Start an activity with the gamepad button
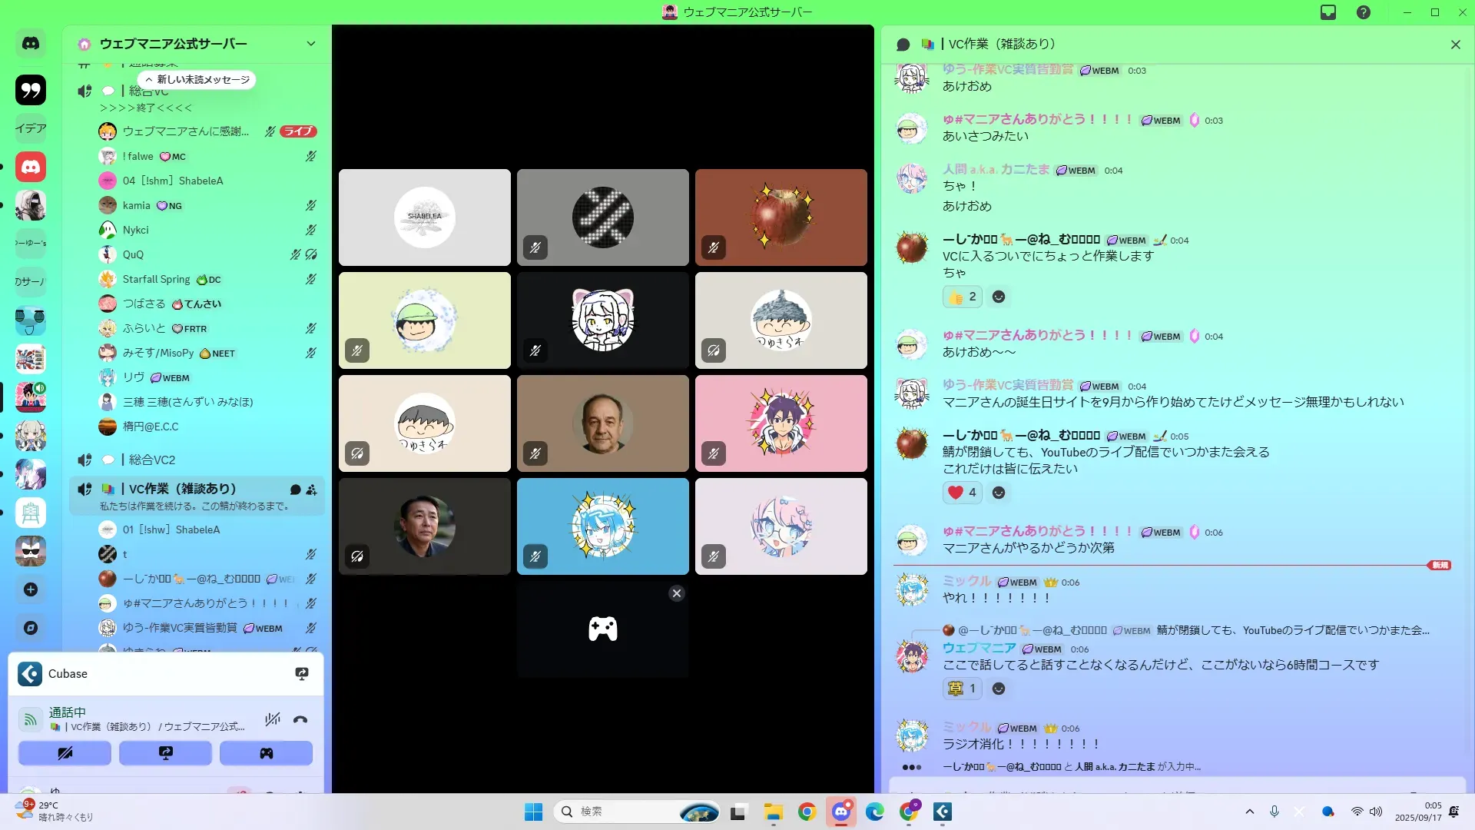Image resolution: width=1475 pixels, height=830 pixels. [x=266, y=753]
